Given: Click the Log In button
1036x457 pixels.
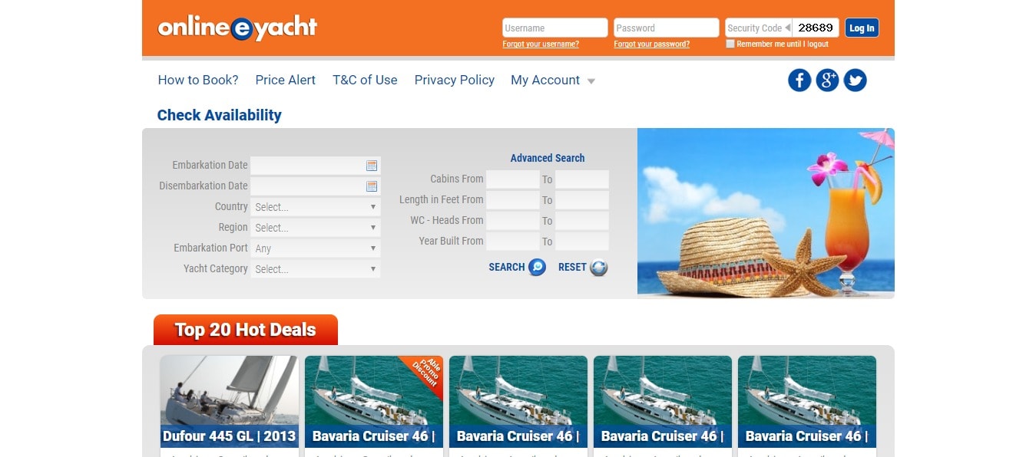Looking at the screenshot, I should [862, 28].
